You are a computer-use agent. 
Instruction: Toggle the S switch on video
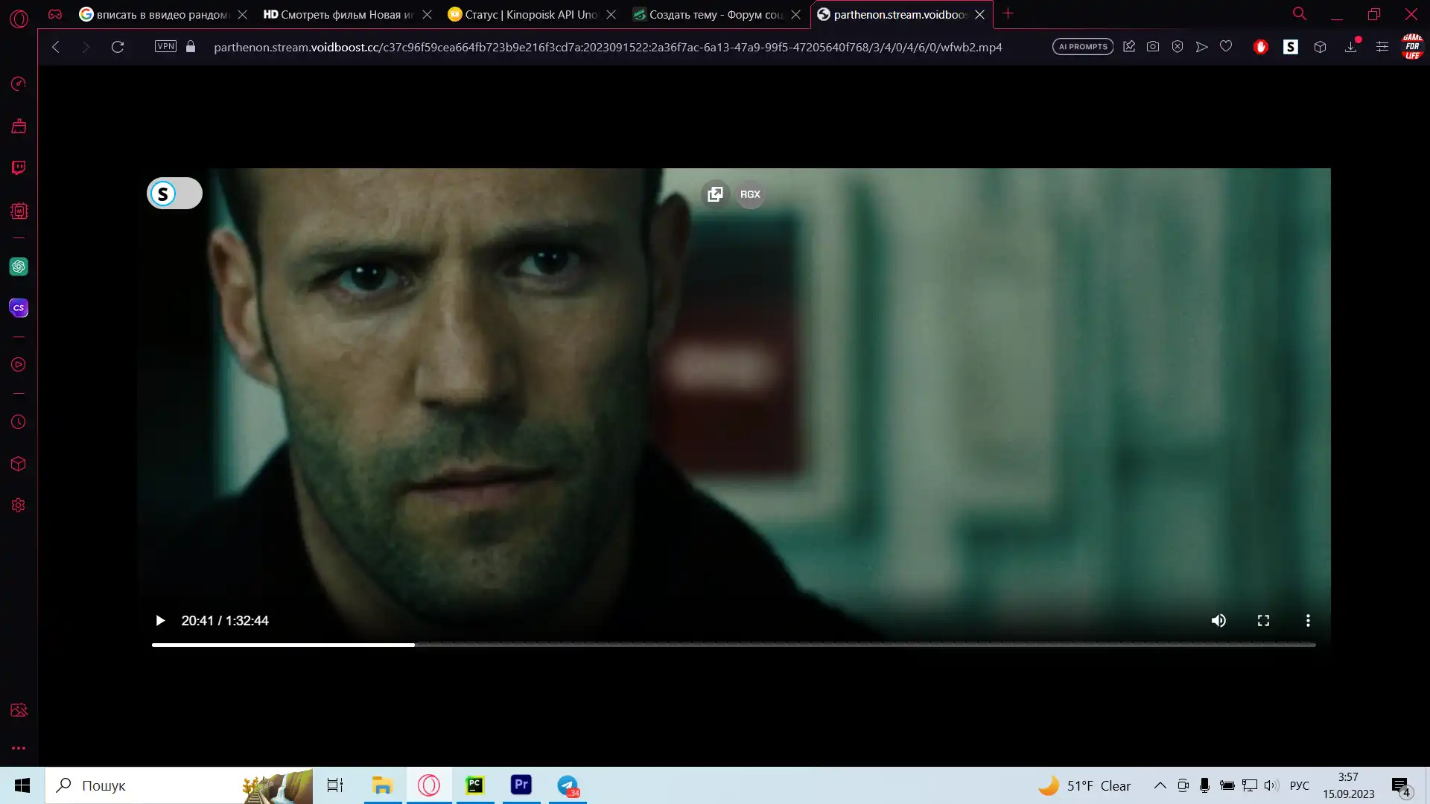174,194
